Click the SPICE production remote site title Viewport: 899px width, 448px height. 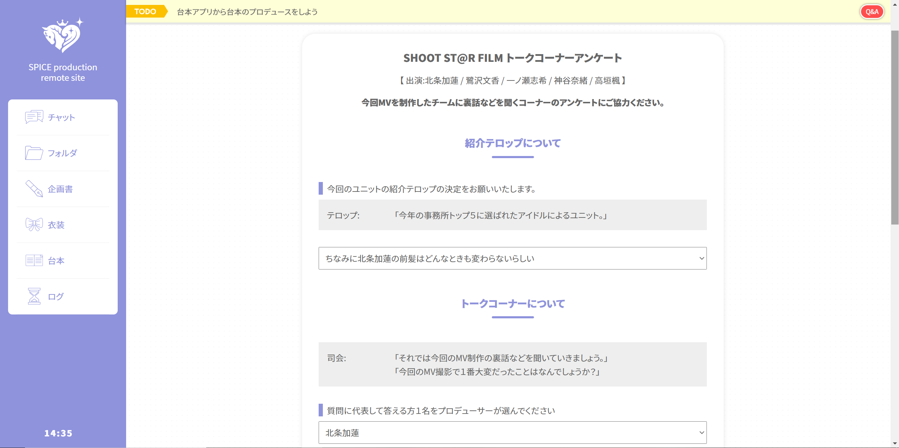pyautogui.click(x=63, y=72)
